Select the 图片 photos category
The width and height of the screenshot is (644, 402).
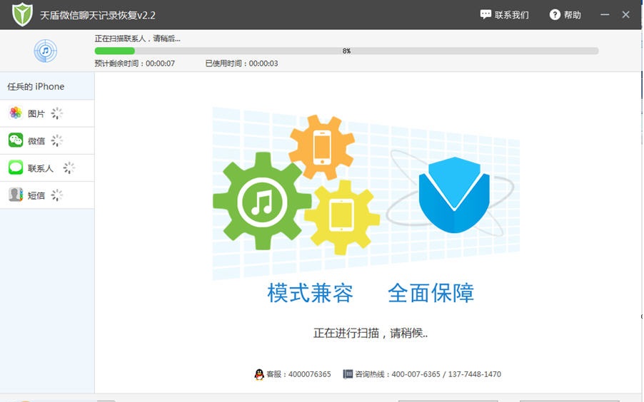(47, 113)
